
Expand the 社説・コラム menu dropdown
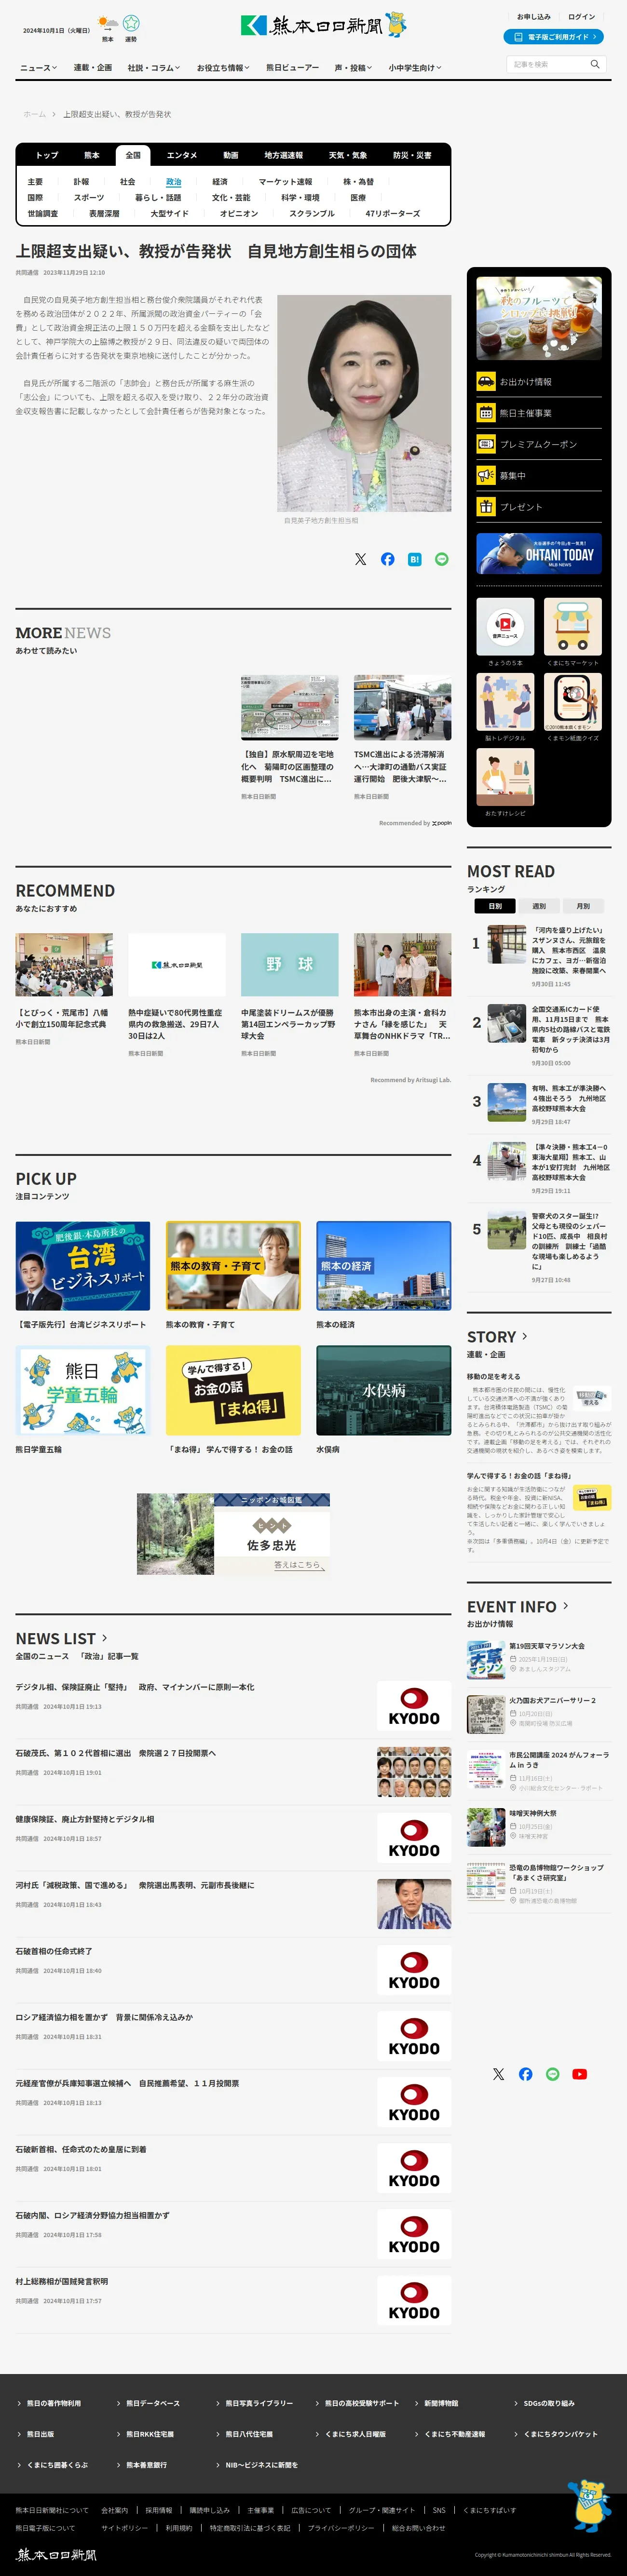(154, 67)
